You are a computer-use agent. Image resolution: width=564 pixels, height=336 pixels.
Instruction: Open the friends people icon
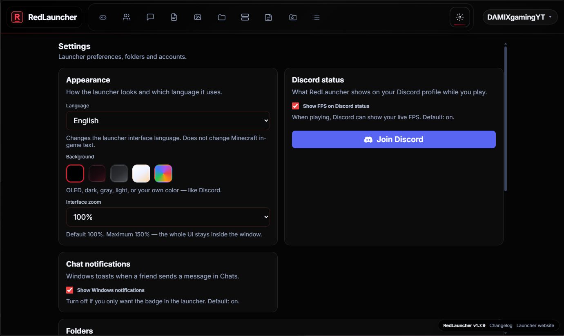point(127,17)
